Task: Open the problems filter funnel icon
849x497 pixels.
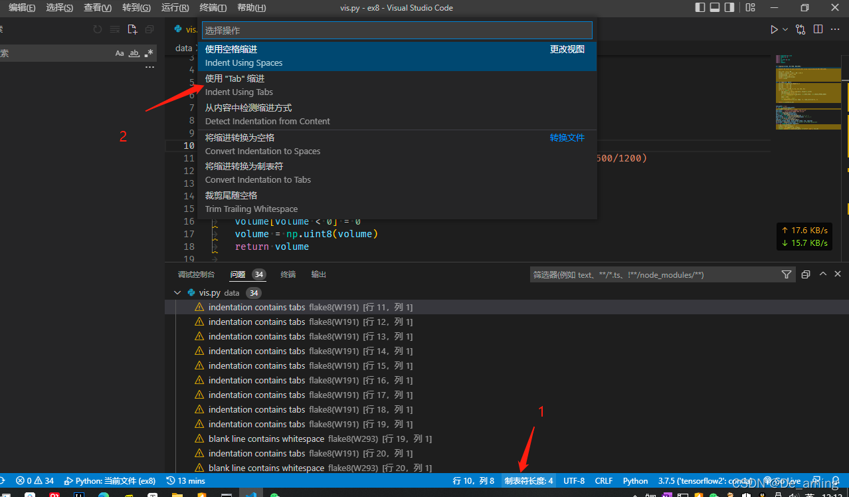Action: tap(786, 274)
